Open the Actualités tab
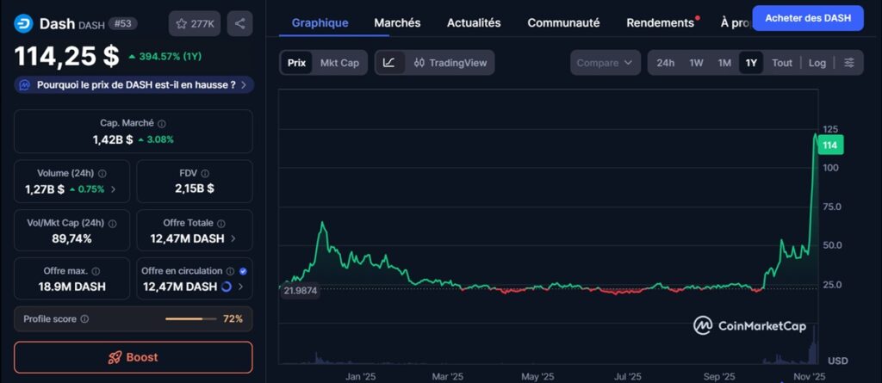 coord(474,23)
